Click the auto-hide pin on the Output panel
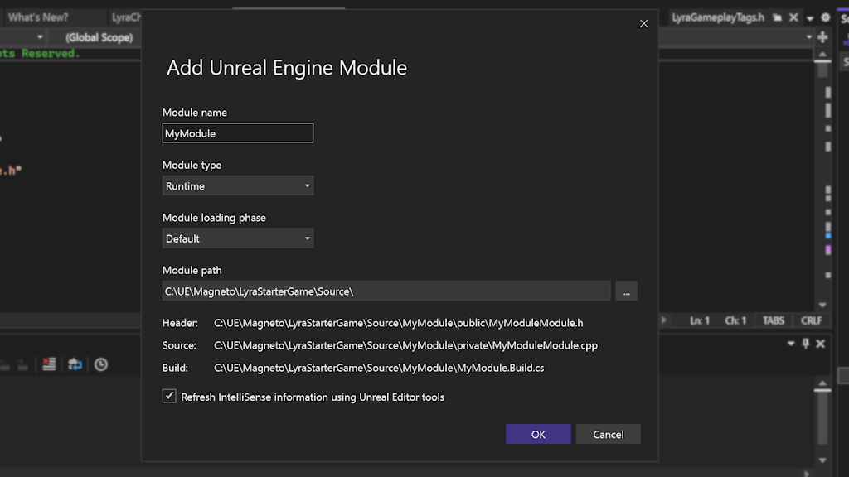This screenshot has width=849, height=477. tap(806, 343)
